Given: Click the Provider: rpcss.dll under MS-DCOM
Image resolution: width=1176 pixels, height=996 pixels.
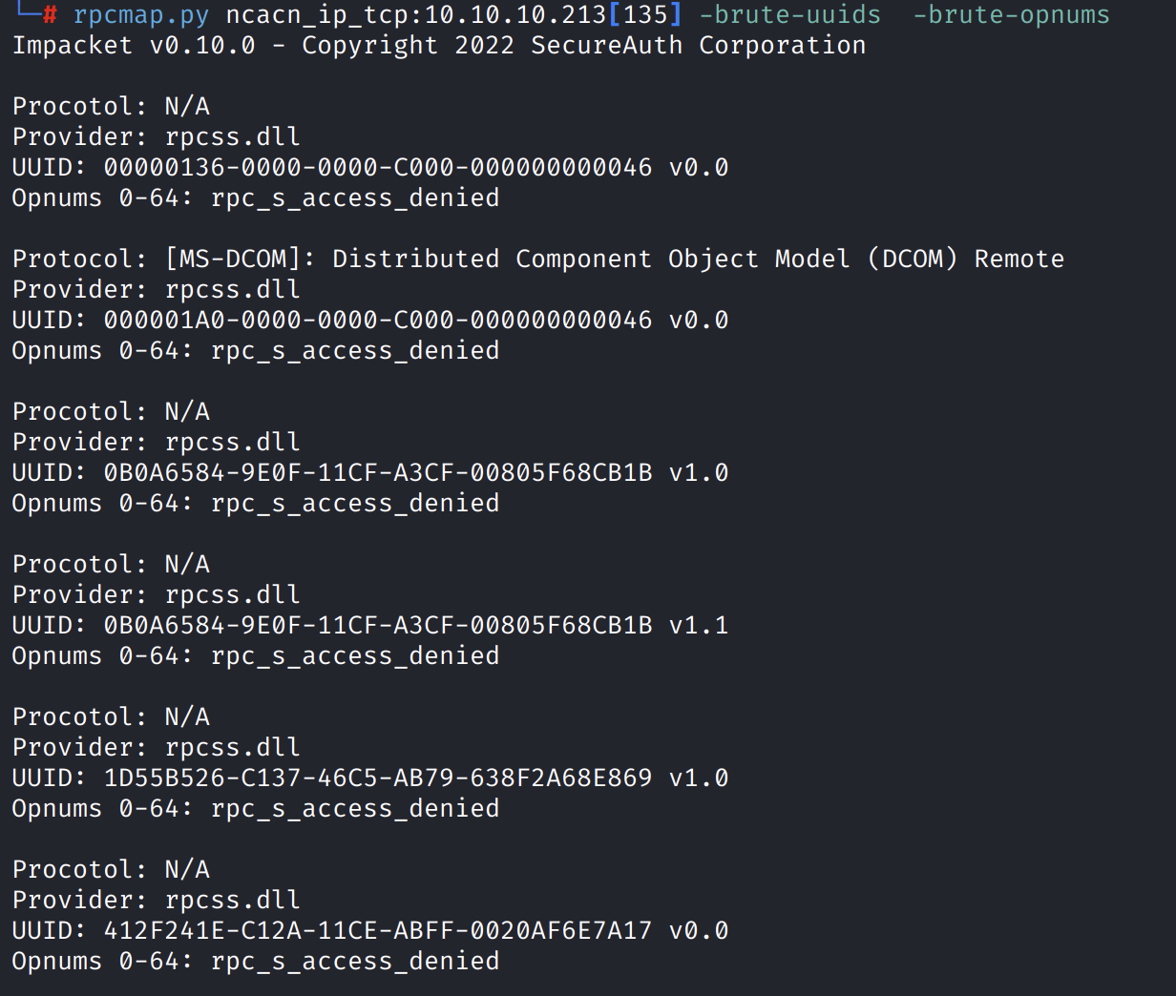Looking at the screenshot, I should (x=156, y=290).
